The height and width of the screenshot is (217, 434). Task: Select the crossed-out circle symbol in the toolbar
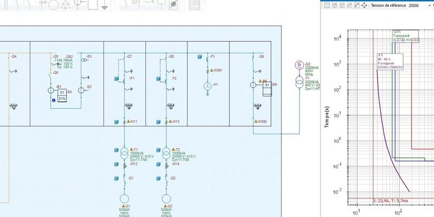pos(174,5)
